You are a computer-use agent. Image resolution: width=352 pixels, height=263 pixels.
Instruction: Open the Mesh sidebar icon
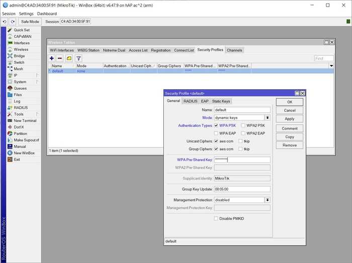pyautogui.click(x=10, y=69)
